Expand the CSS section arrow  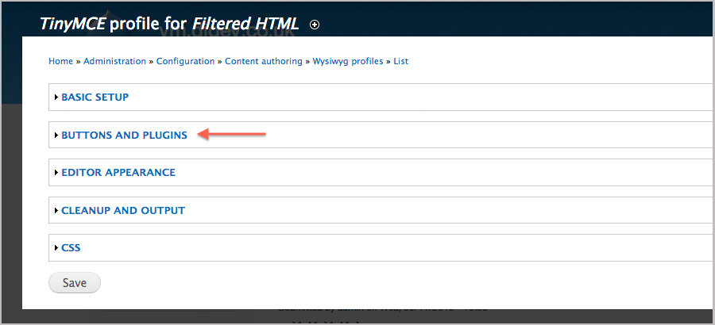click(x=56, y=248)
